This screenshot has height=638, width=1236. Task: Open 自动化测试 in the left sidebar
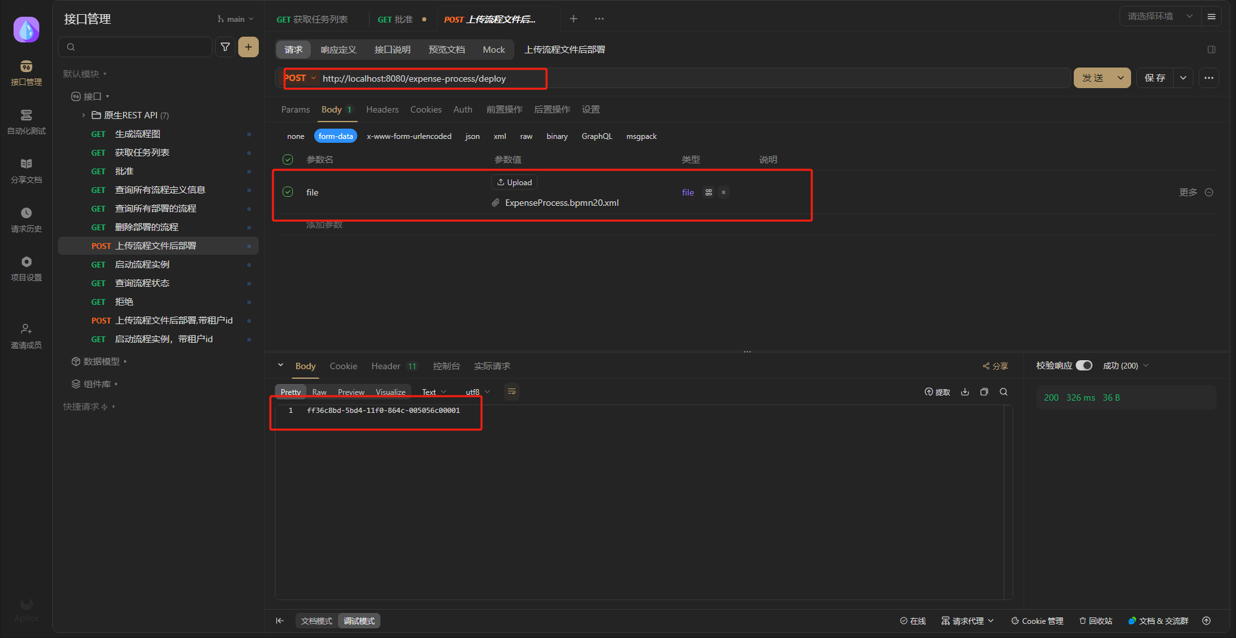pyautogui.click(x=26, y=122)
